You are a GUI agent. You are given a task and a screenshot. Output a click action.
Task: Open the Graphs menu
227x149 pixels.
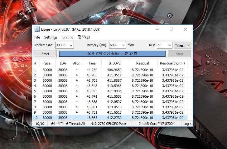pyautogui.click(x=67, y=37)
